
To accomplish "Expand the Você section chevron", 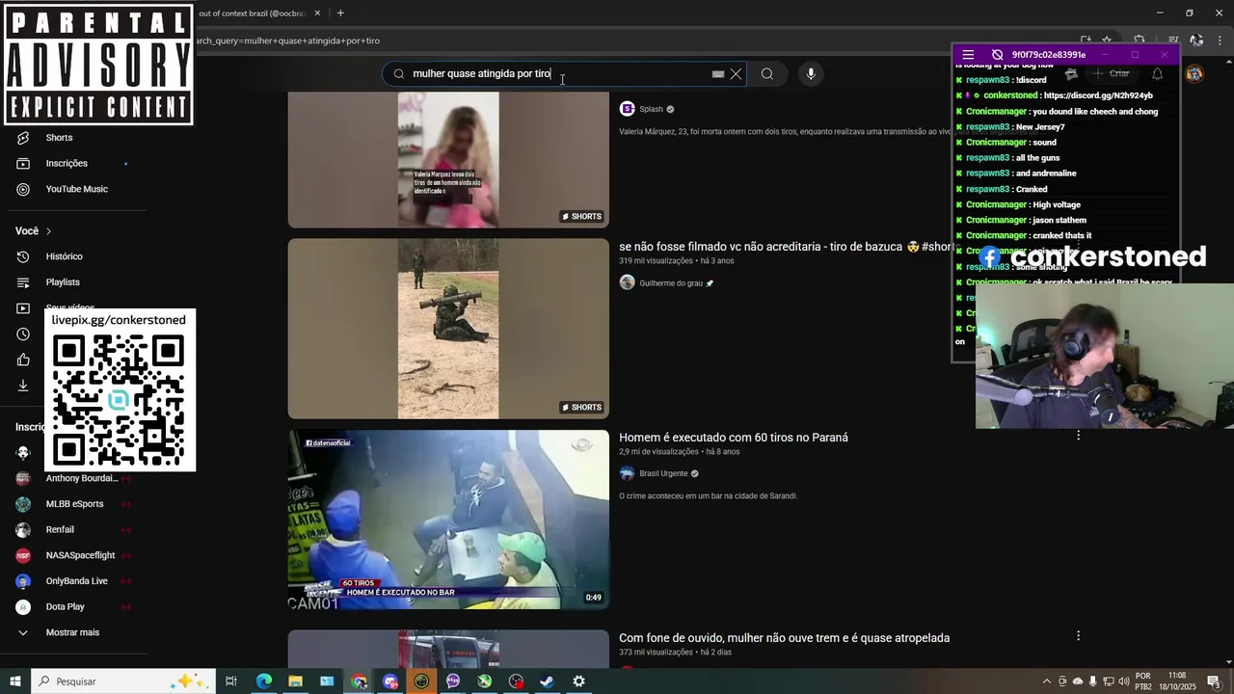I will (x=48, y=231).
